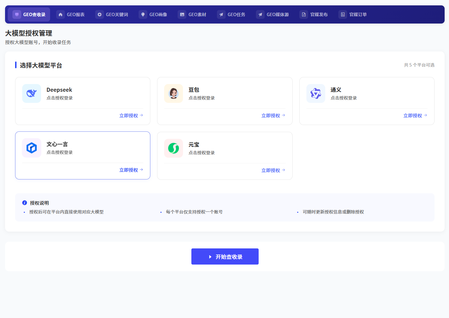
Task: Switch to the GEO报表 tab
Action: (x=70, y=14)
